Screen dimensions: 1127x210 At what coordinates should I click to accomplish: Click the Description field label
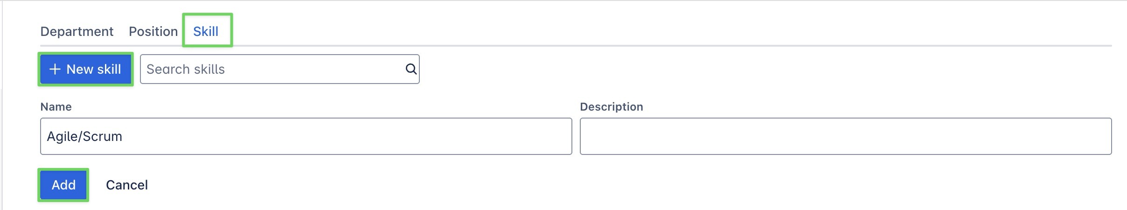[x=611, y=107]
